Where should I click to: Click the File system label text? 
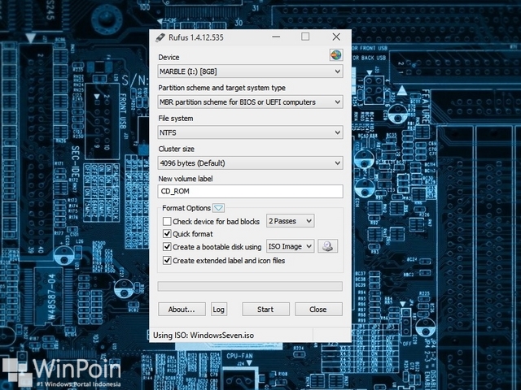tap(176, 119)
